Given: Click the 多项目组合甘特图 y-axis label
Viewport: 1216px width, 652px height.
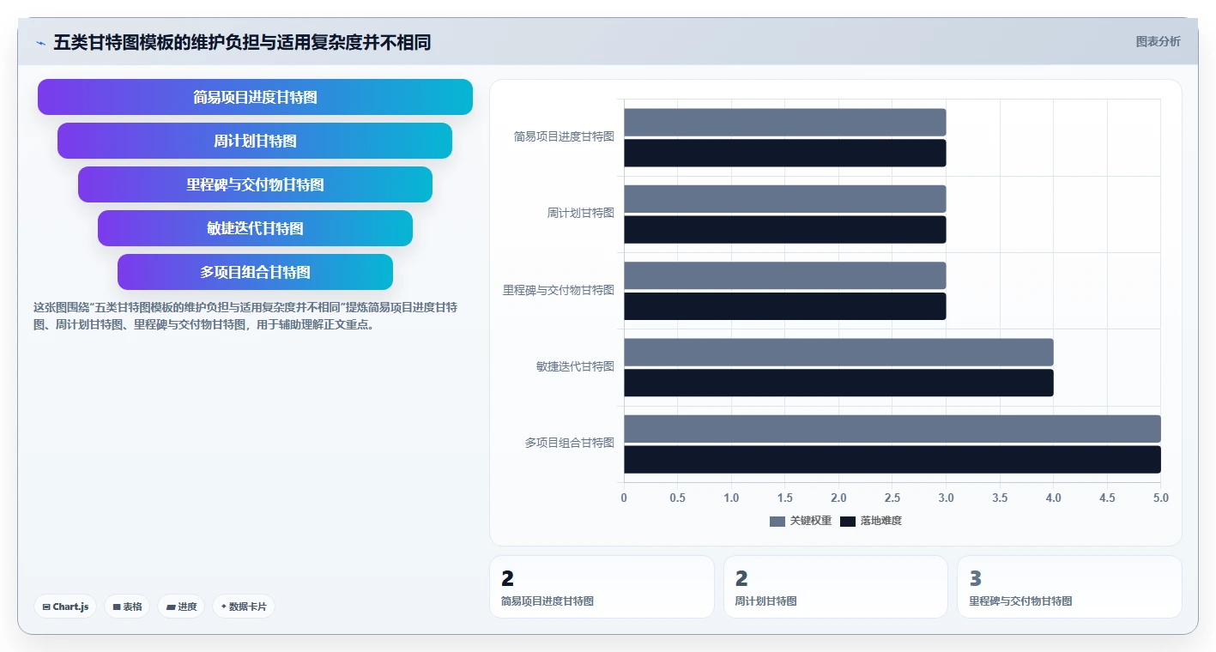Looking at the screenshot, I should (570, 443).
